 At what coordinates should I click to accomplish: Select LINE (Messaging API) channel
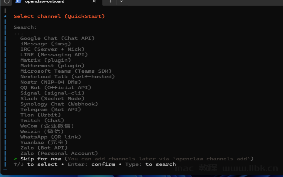point(54,55)
